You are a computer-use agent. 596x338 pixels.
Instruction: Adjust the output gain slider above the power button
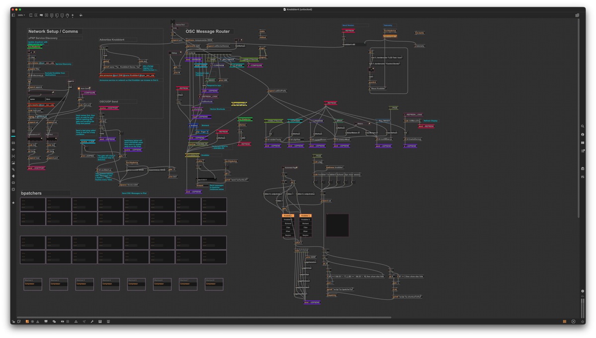[x=583, y=307]
